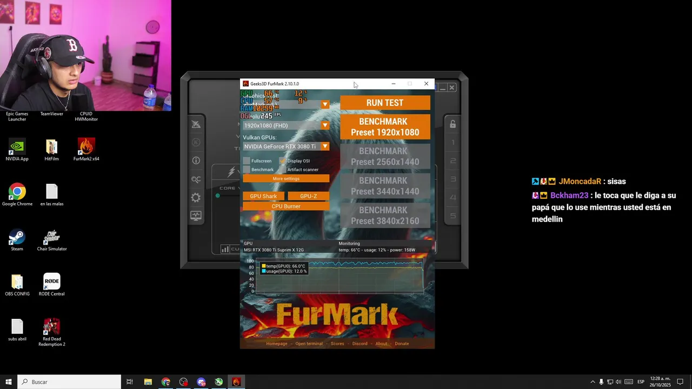Open Red Dead Redemption 2 shortcut

click(x=51, y=333)
